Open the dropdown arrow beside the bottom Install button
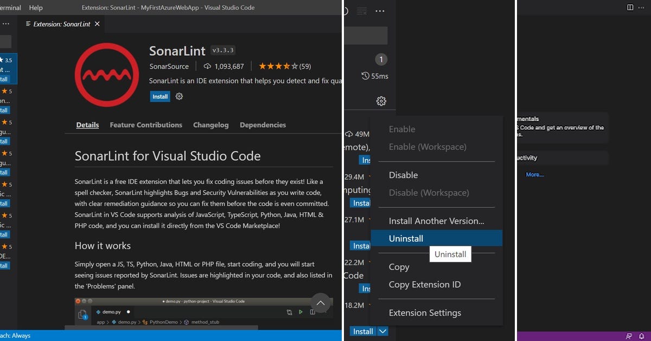The width and height of the screenshot is (651, 341). 382,331
